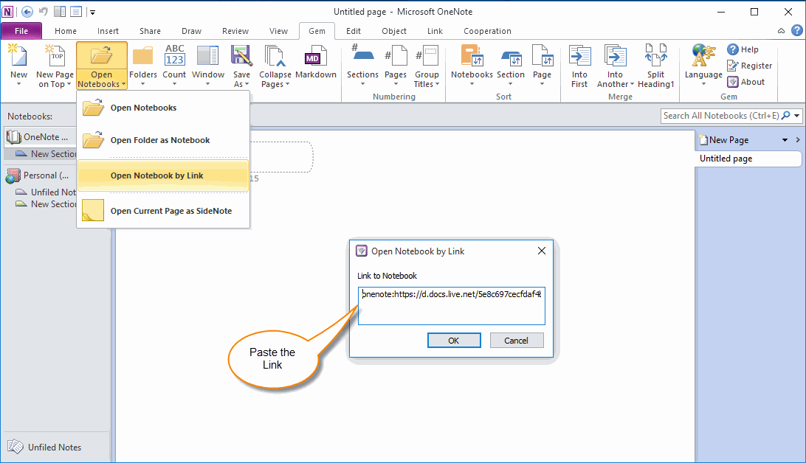The image size is (806, 463).
Task: Open the Folders dropdown arrow
Action: 143,85
